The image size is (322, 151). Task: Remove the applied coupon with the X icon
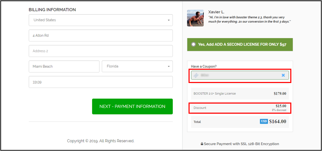283,75
